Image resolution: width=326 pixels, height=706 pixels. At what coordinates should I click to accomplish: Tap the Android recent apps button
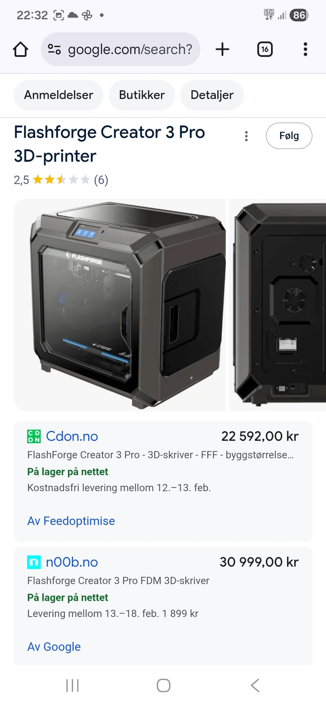coord(72,685)
